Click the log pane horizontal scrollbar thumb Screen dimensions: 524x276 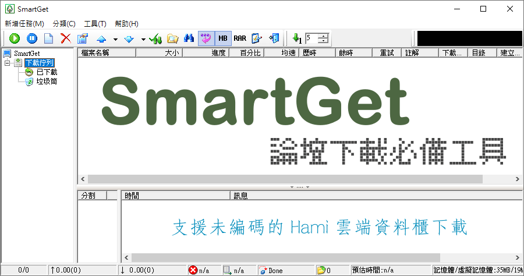(x=286, y=257)
